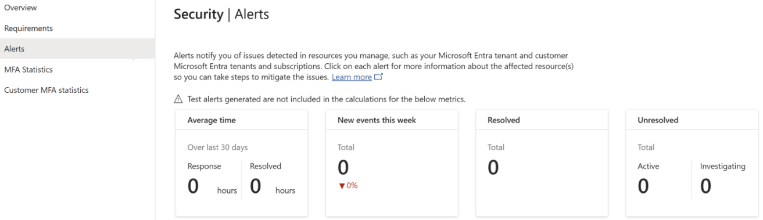Select the Resolved card title
This screenshot has height=220, width=763.
click(x=504, y=120)
